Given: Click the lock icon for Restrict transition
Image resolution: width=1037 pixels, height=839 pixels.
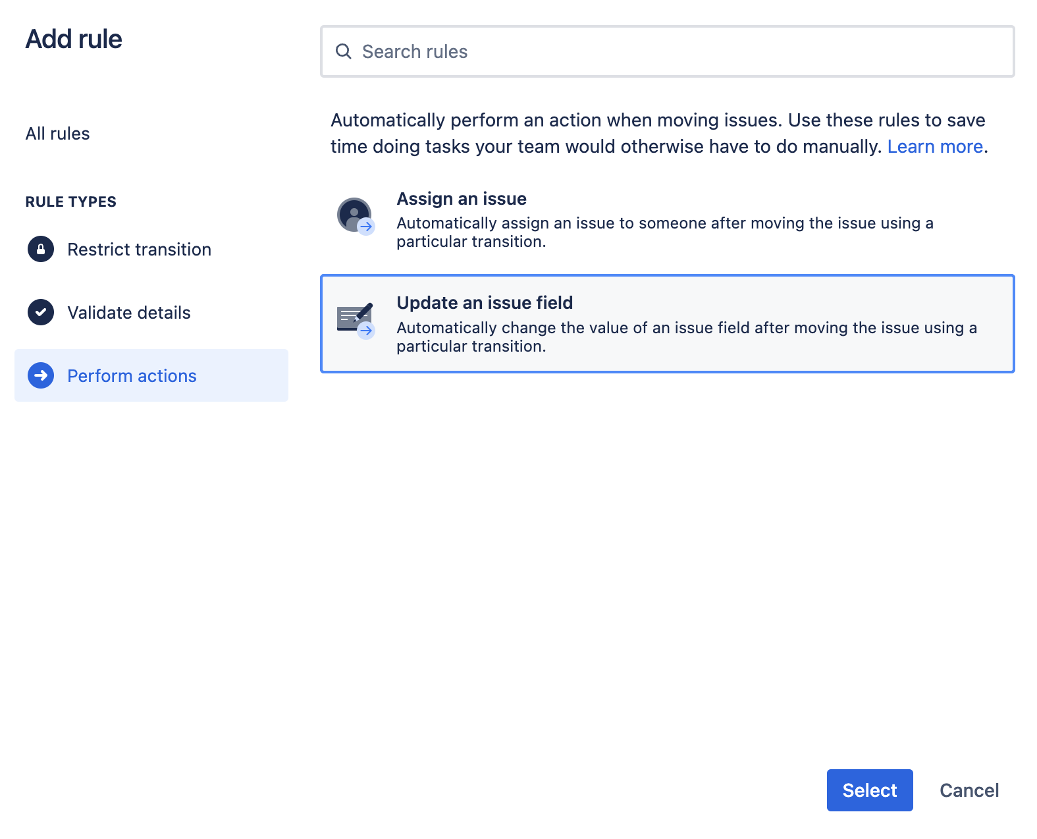Looking at the screenshot, I should [41, 250].
